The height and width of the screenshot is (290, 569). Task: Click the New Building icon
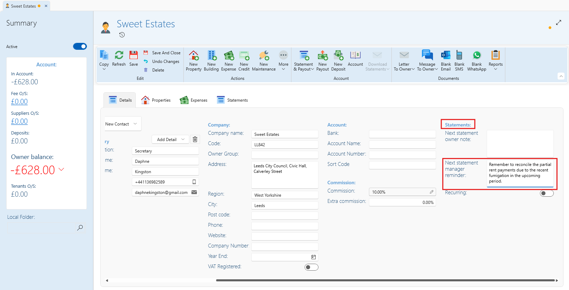[211, 56]
